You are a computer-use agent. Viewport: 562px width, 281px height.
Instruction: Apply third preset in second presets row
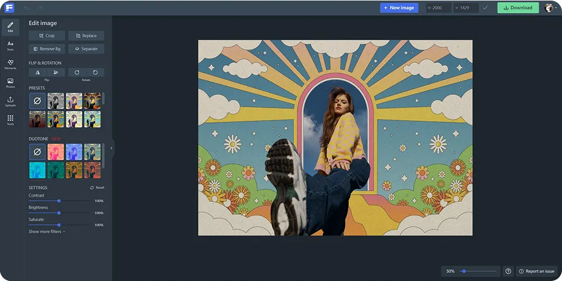click(x=74, y=119)
